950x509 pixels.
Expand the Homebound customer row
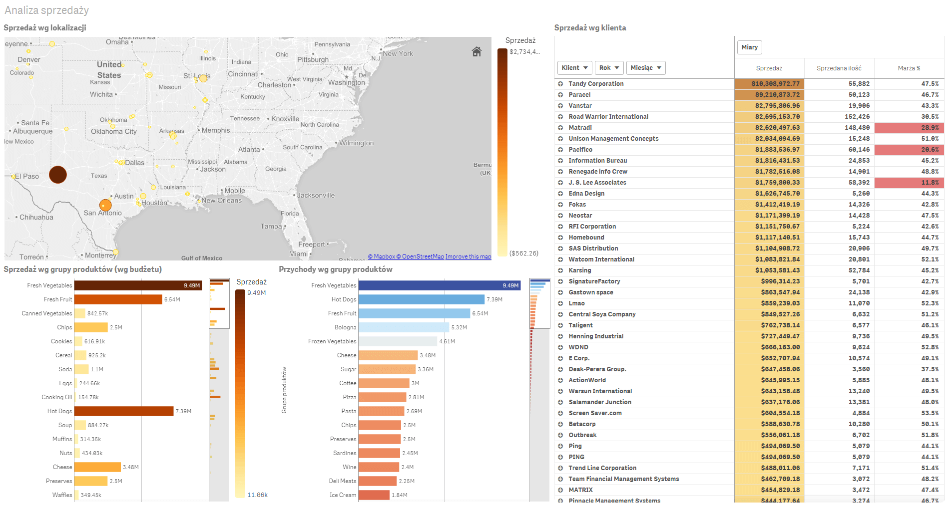560,238
